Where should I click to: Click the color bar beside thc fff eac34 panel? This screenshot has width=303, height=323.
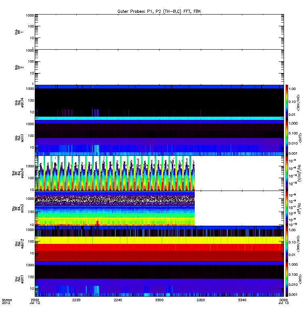tap(287, 173)
